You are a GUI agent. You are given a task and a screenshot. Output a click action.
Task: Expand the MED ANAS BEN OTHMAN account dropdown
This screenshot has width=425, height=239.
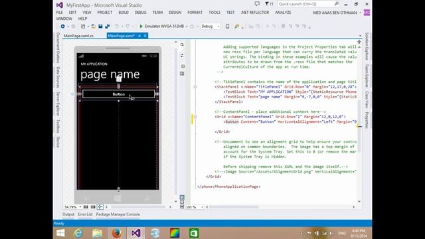click(360, 13)
